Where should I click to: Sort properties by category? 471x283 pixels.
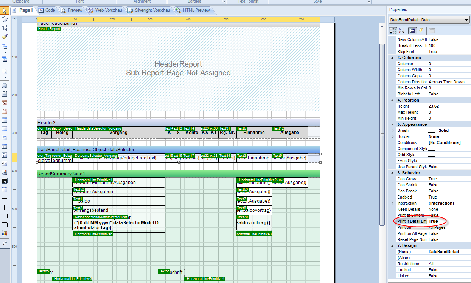pos(393,31)
